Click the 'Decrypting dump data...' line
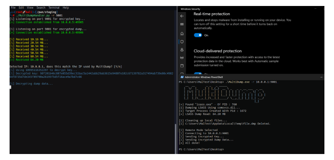The height and width of the screenshot is (160, 334). [31, 84]
